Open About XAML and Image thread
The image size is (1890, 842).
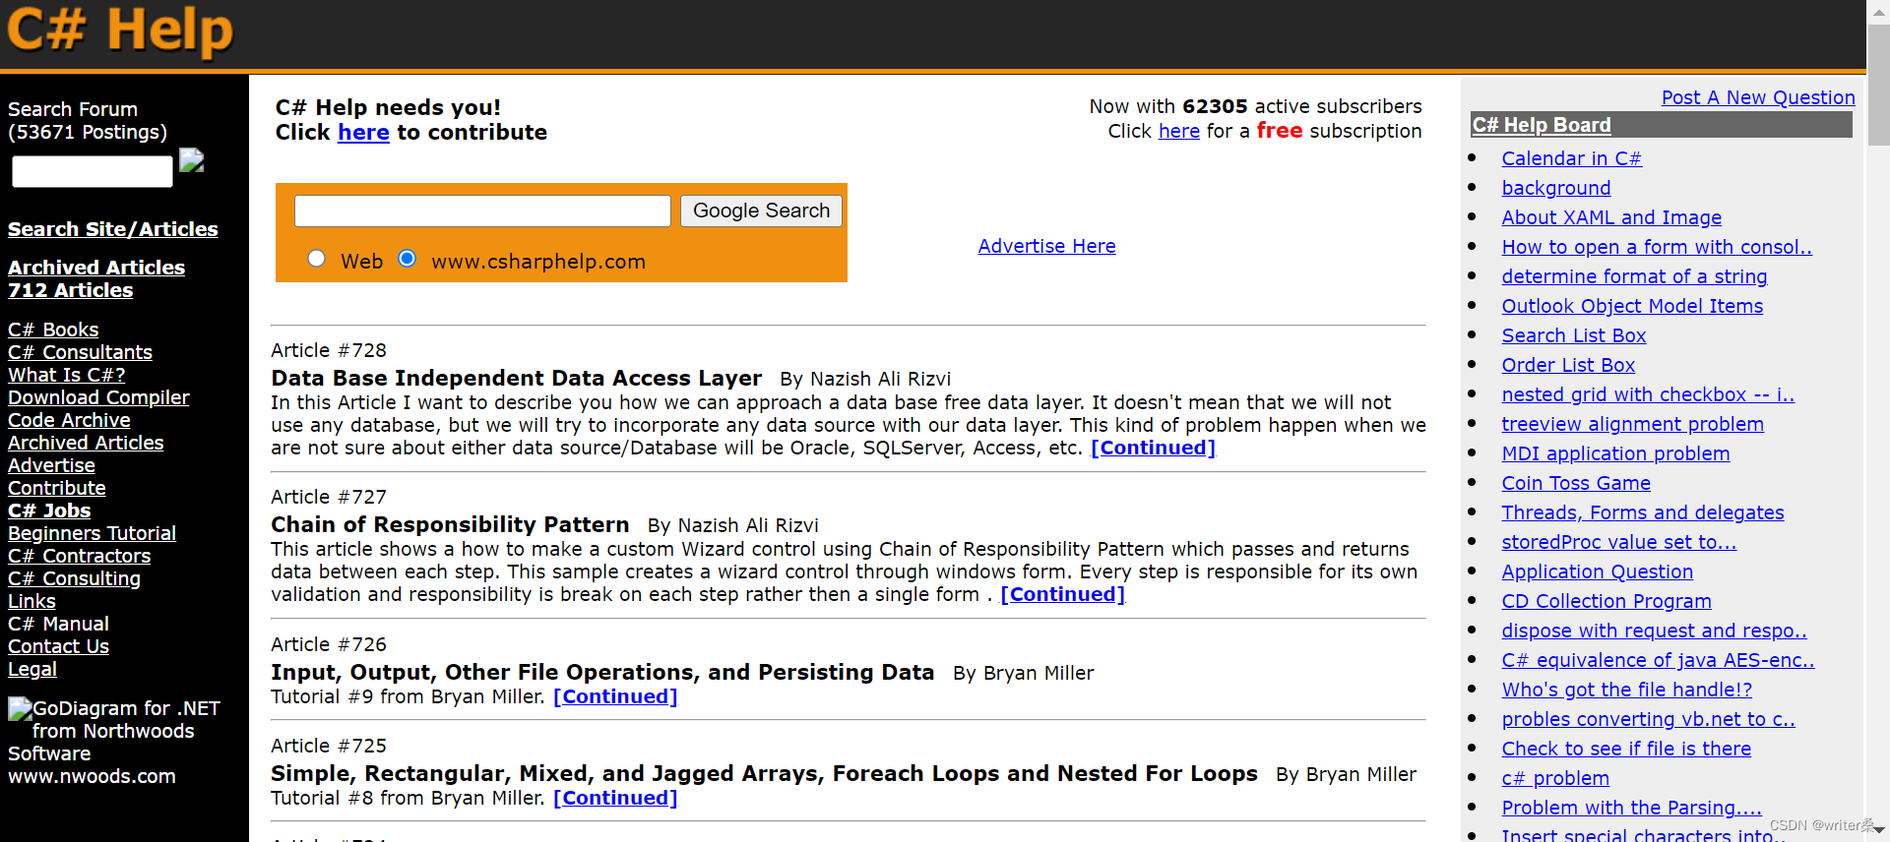[x=1611, y=217]
